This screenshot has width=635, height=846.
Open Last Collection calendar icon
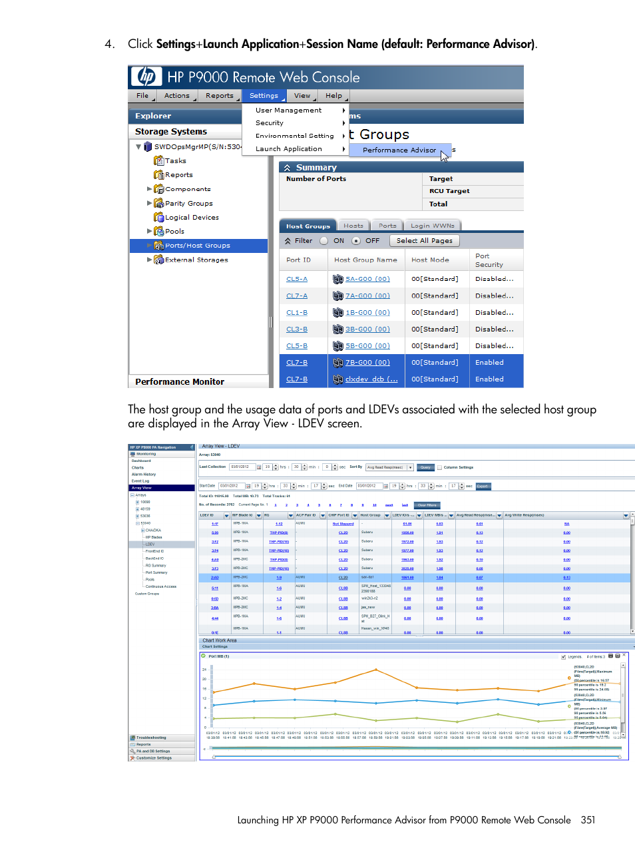[x=260, y=467]
